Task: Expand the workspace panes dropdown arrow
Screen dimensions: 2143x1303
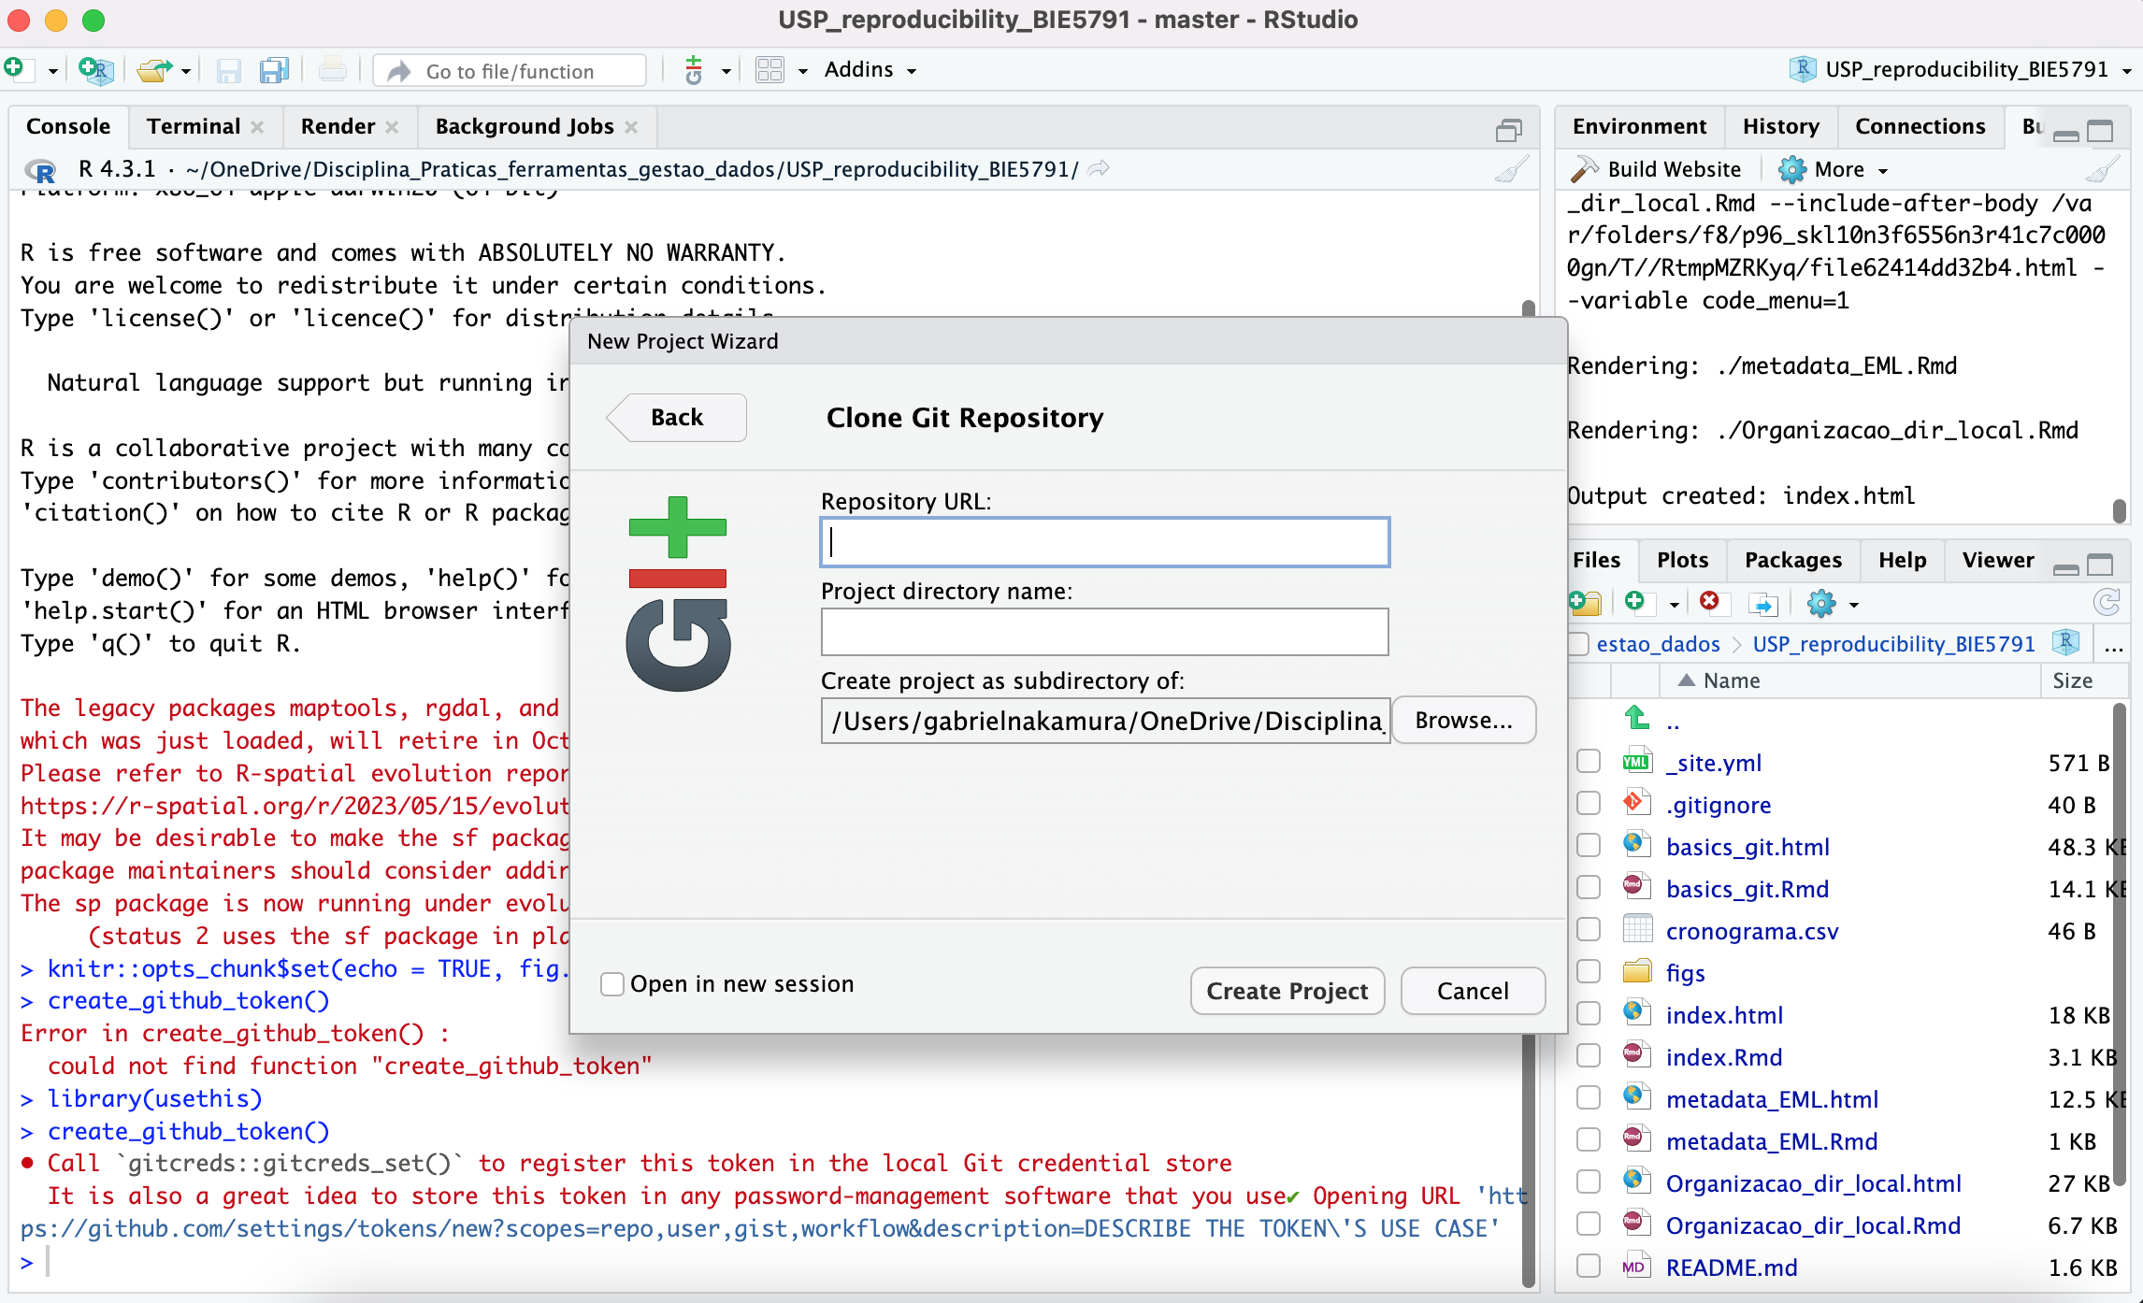Action: coord(802,71)
